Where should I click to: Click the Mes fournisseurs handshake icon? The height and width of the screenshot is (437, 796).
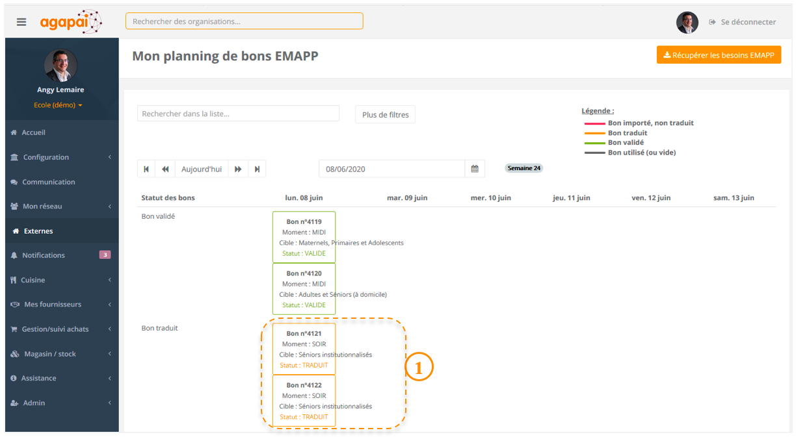(x=15, y=305)
